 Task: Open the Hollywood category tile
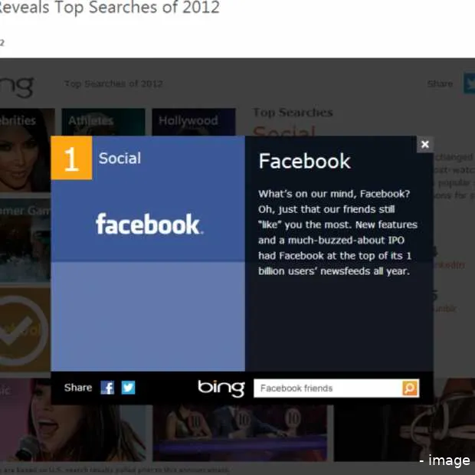pos(194,122)
